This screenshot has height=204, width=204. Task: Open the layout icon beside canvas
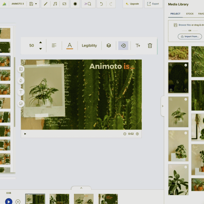(21, 69)
